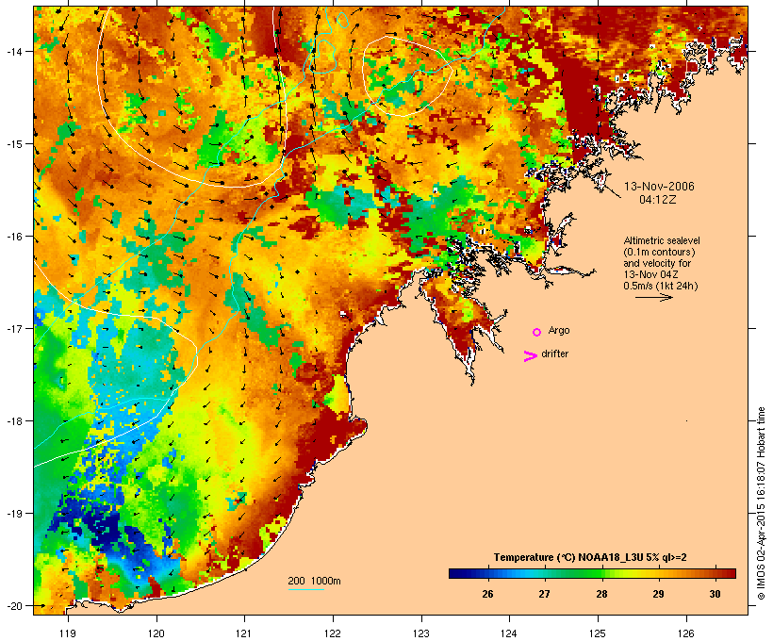Click the -20 latitude axis label
This screenshot has width=773, height=641.
click(x=14, y=605)
